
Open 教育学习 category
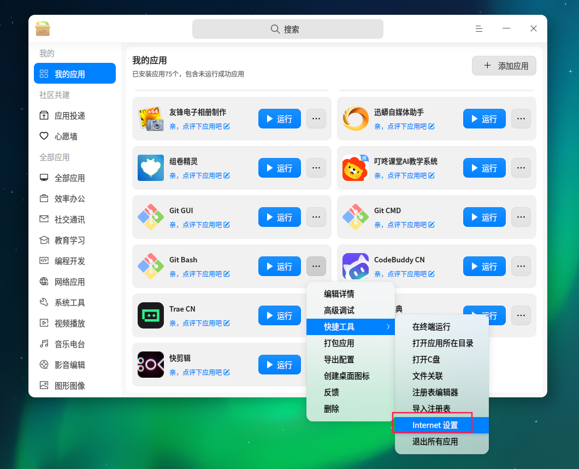[75, 240]
